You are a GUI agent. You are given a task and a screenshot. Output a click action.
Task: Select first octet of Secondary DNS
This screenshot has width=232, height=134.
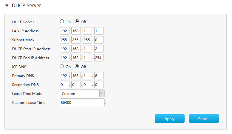pyautogui.click(x=64, y=84)
